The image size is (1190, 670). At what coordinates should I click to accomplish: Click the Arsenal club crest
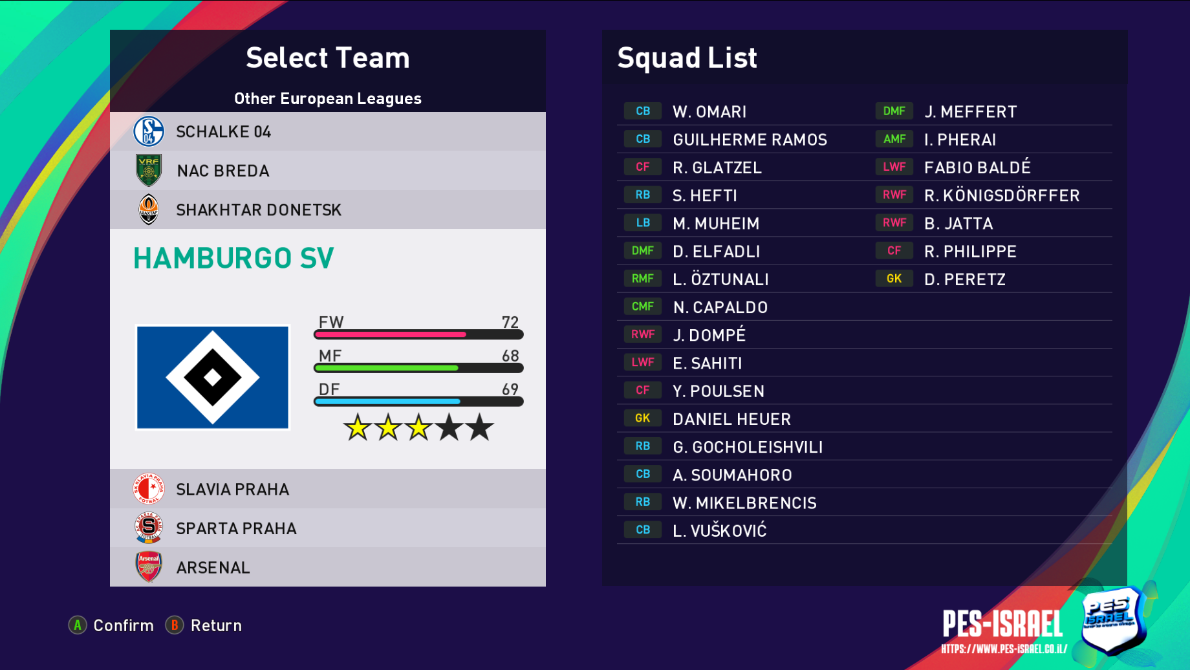149,567
